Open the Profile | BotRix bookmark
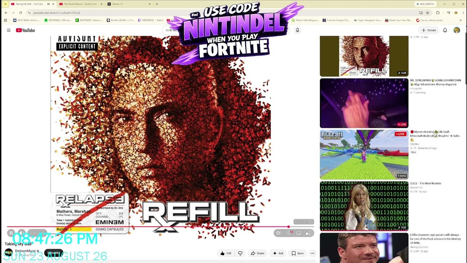This screenshot has height=263, width=467. [x=121, y=20]
